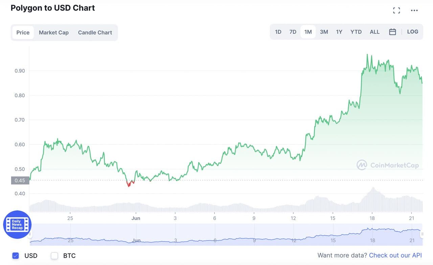Select the Price tab
Screen dimensions: 433x265
[23, 32]
